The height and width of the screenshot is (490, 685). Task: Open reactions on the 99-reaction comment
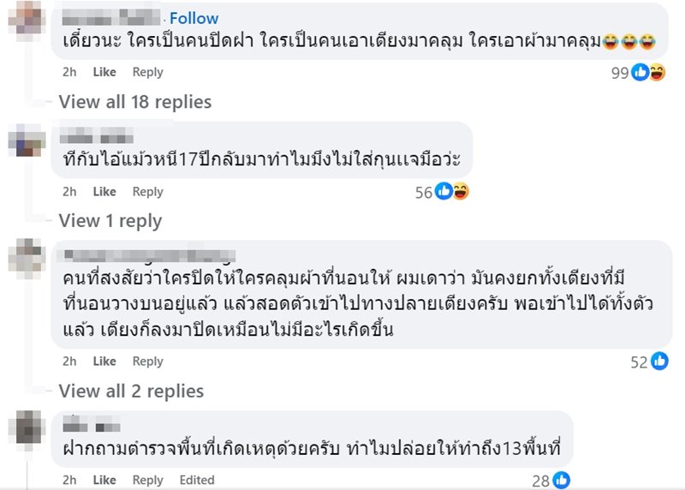pos(648,73)
